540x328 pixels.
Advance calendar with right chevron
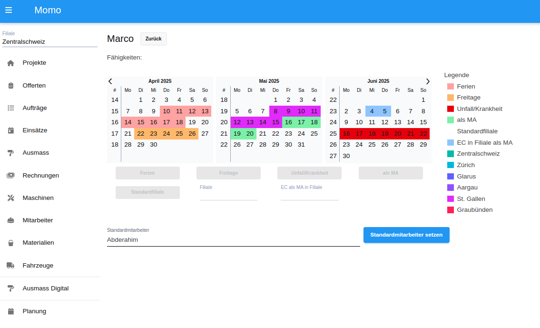point(428,81)
